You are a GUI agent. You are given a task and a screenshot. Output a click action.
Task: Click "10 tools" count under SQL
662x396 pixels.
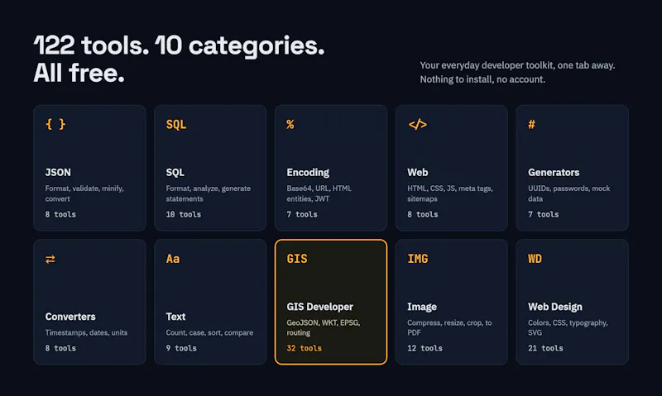pyautogui.click(x=183, y=215)
